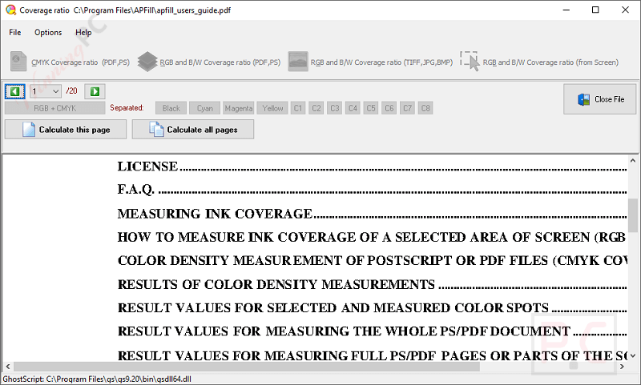The image size is (641, 385).
Task: Toggle the C7 spot color separation
Action: click(x=408, y=108)
